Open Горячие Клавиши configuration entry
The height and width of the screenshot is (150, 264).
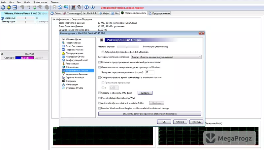(x=75, y=78)
